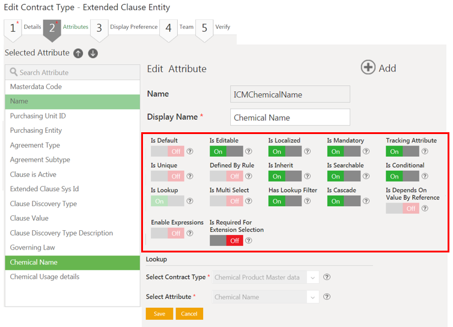The height and width of the screenshot is (327, 453).
Task: Click the Save button
Action: click(x=159, y=314)
